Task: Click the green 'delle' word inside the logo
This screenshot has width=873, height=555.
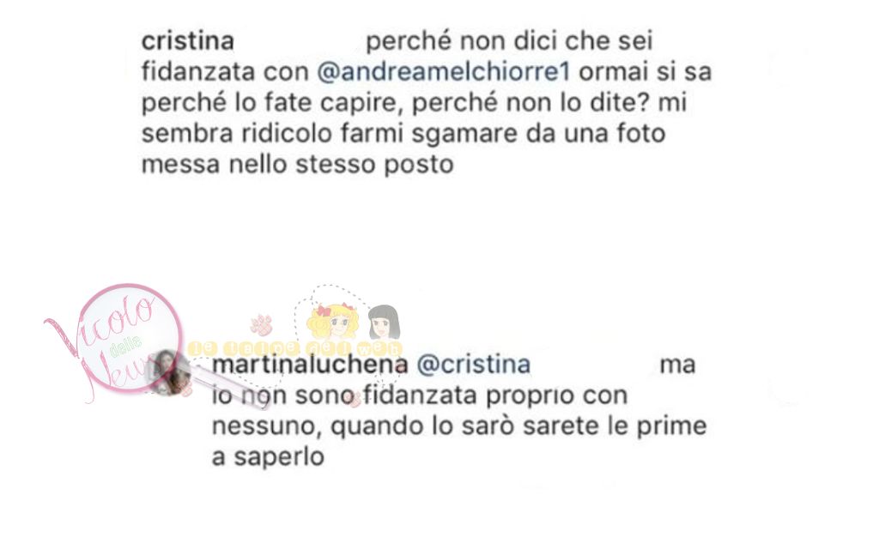Action: [125, 346]
